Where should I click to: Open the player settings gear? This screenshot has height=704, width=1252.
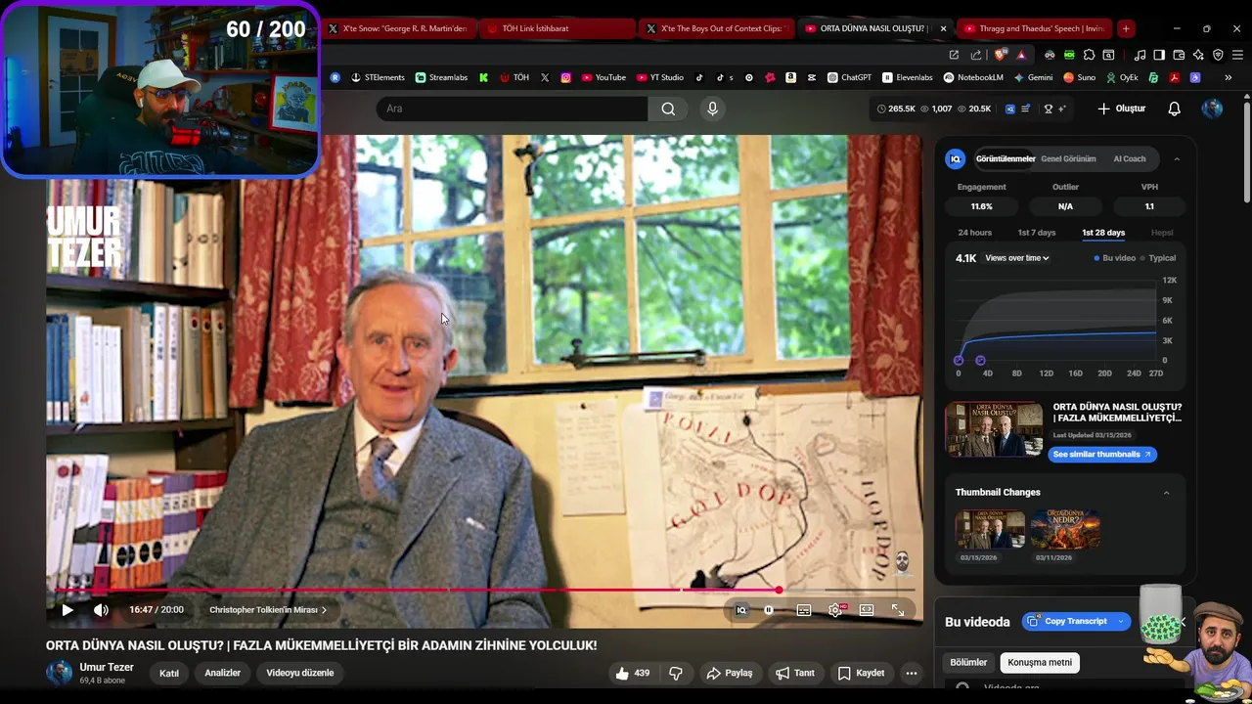(835, 610)
